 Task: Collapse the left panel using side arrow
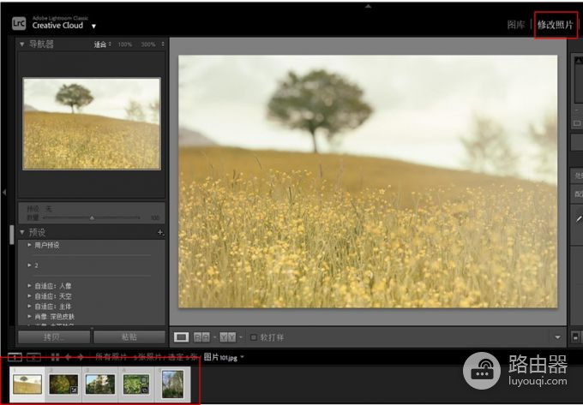[x=4, y=192]
